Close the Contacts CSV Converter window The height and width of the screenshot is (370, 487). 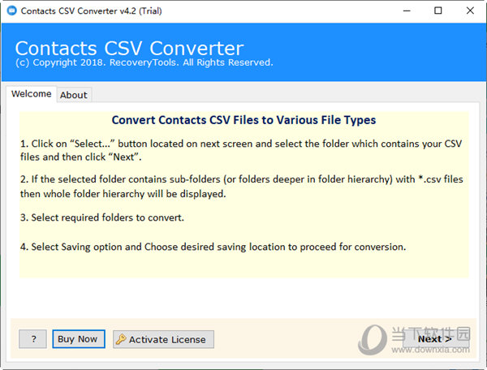tap(470, 11)
